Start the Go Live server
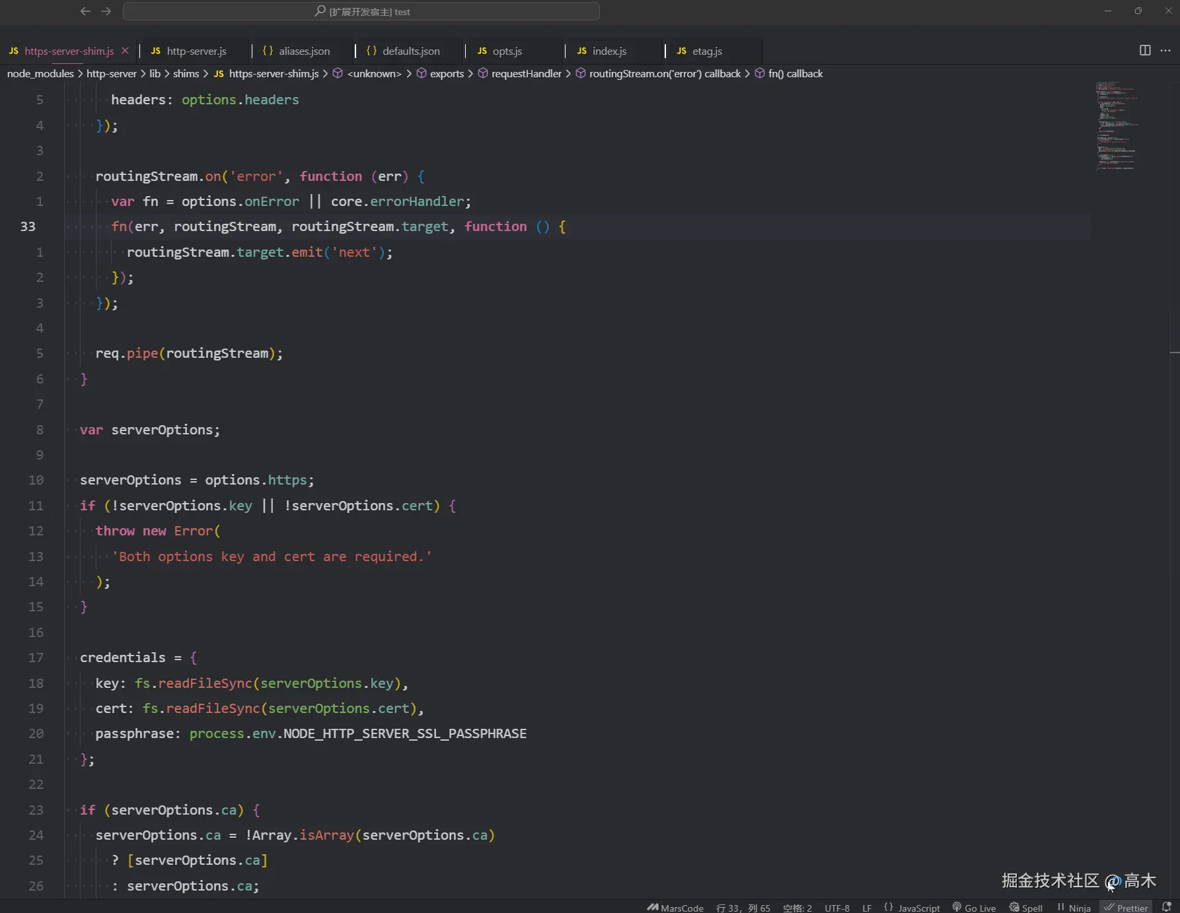The height and width of the screenshot is (913, 1180). [x=974, y=908]
